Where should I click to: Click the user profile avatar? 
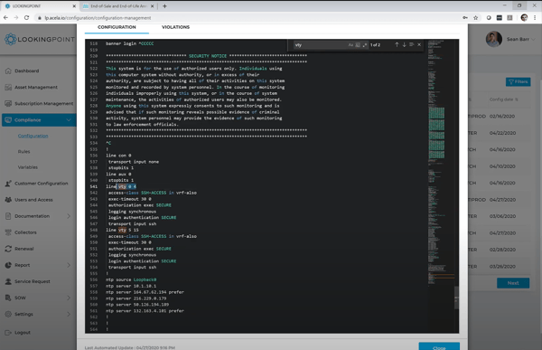pos(494,39)
